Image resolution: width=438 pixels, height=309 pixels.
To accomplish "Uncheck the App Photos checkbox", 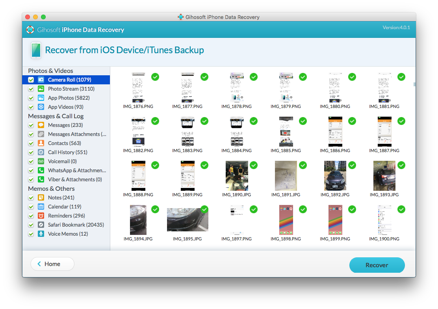I will 31,98.
